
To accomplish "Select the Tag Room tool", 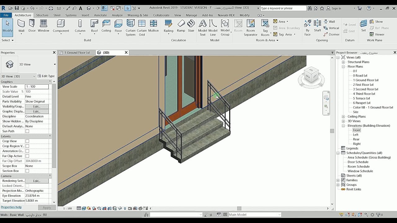I will pos(265,28).
